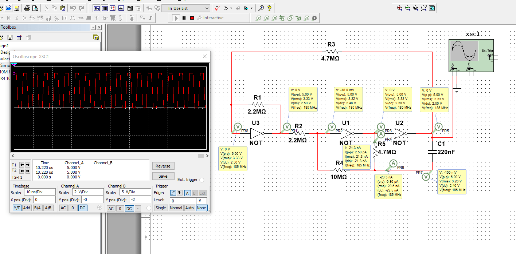Click the oscilloscope horizontal scrollbar
Viewport: 516px width, 254px height.
tap(109, 156)
